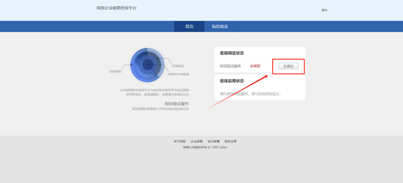Open the 首页 tab

(x=189, y=26)
